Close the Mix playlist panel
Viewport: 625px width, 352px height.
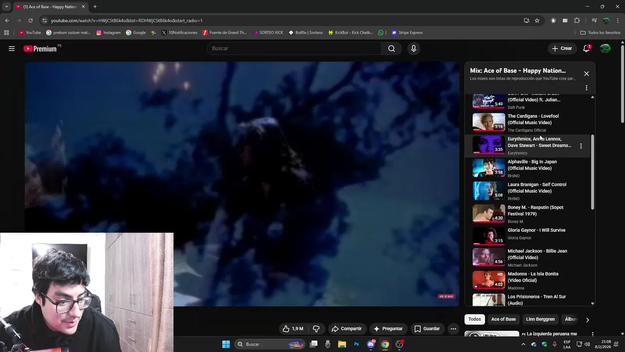coord(586,73)
